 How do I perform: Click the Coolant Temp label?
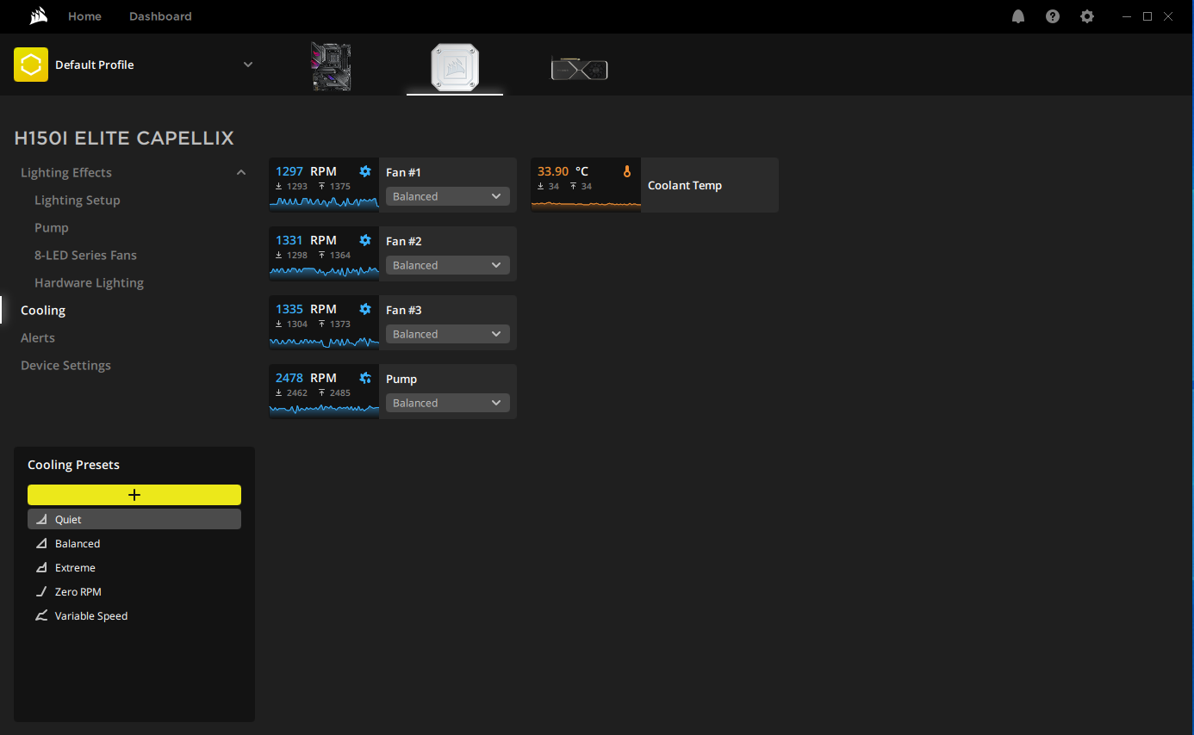(685, 185)
